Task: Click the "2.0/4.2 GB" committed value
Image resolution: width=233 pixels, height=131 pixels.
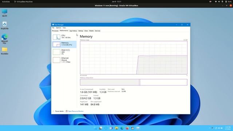Action: pos(86,98)
